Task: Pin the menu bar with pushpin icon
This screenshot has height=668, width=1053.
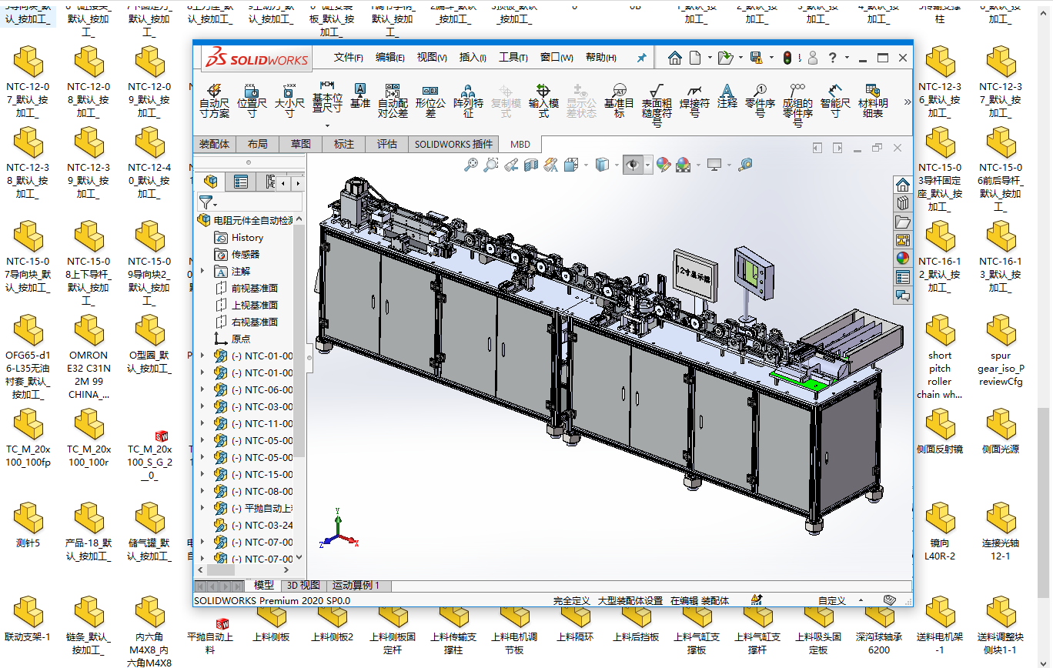Action: pyautogui.click(x=641, y=58)
